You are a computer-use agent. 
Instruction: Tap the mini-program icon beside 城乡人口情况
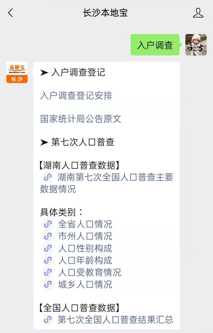48,285
